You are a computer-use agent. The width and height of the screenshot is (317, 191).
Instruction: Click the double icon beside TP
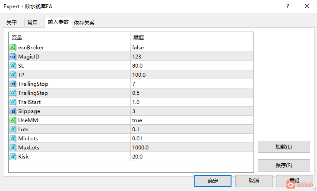click(13, 75)
